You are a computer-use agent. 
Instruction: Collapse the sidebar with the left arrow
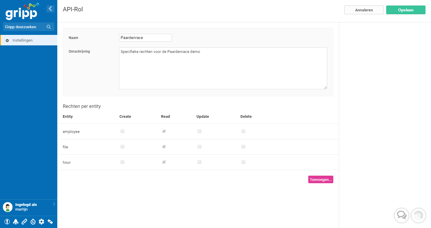50,9
